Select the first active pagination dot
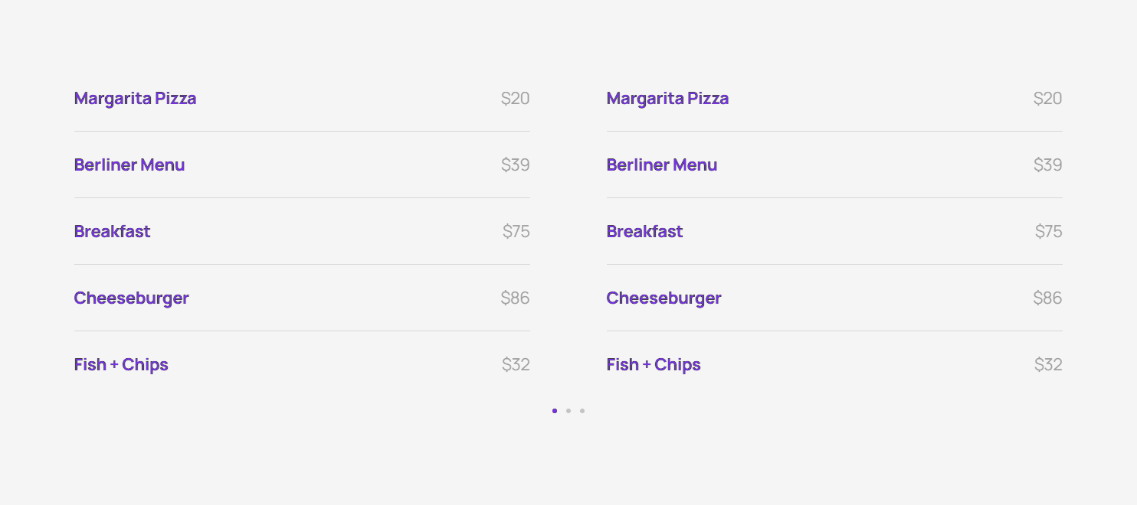Screen dimensions: 1137x505 [555, 411]
